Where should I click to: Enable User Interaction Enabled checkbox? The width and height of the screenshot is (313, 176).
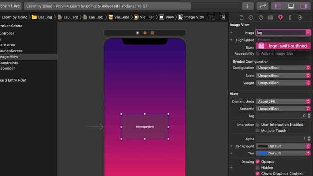point(258,125)
